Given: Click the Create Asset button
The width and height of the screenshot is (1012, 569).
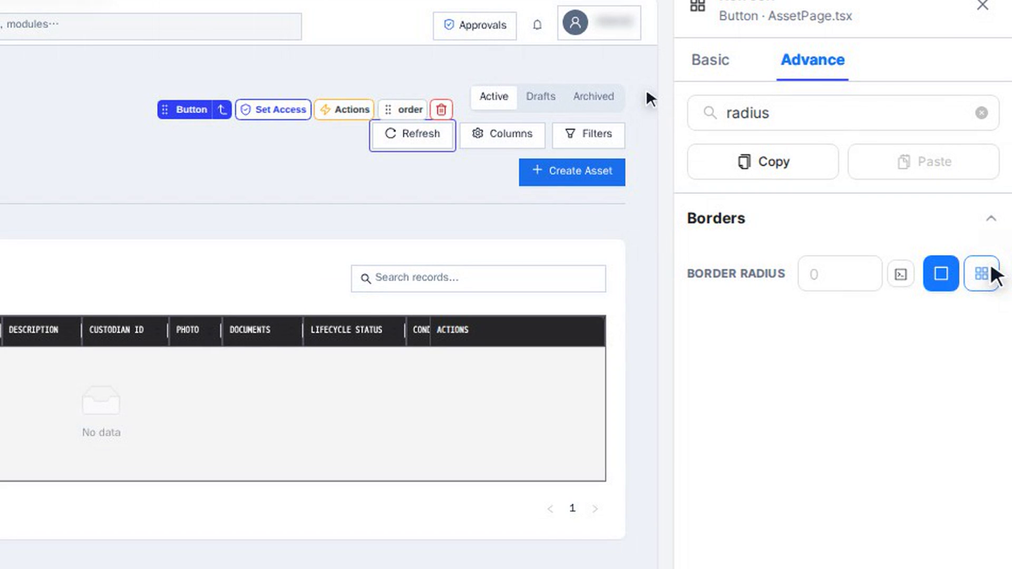Looking at the screenshot, I should (x=572, y=172).
